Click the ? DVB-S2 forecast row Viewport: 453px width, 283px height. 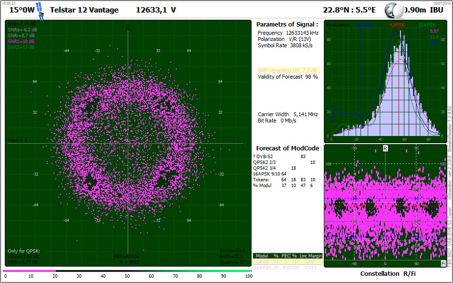(x=279, y=157)
